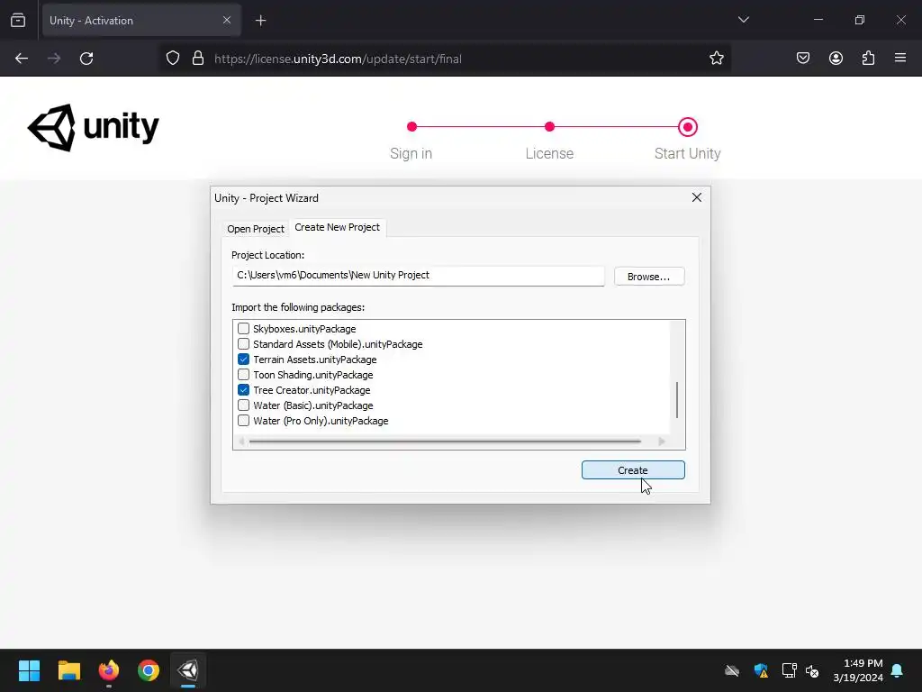Image resolution: width=922 pixels, height=692 pixels.
Task: Close the Unity - Activation tab
Action: click(x=227, y=20)
